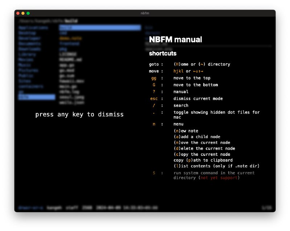This screenshot has height=231, width=290.
Task: Click the orange 'esc' shortcut key label
Action: [154, 99]
